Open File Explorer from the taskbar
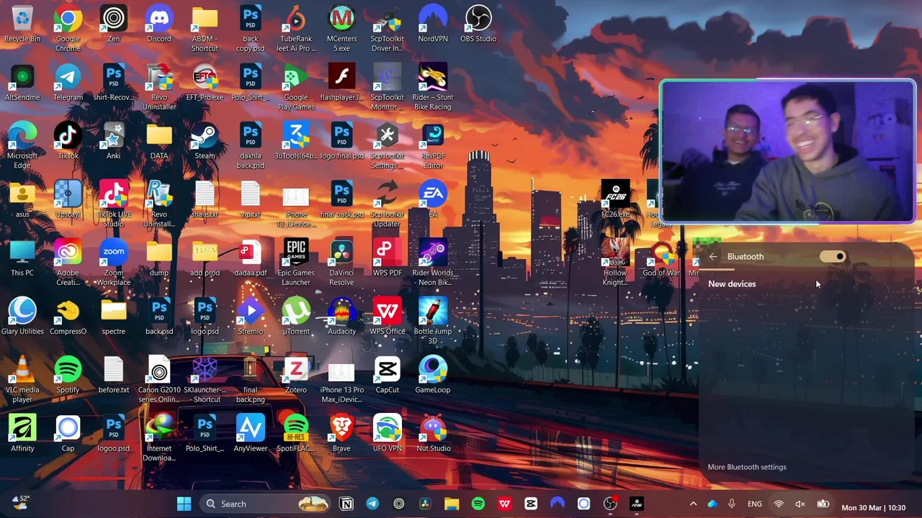Viewport: 922px width, 518px height. (x=452, y=504)
